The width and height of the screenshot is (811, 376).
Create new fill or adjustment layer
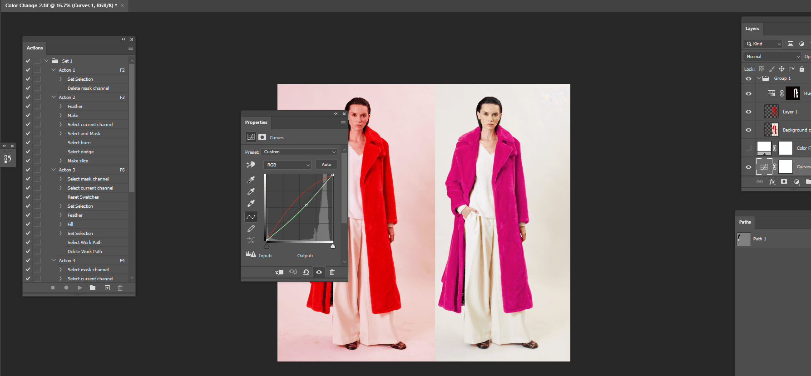tap(796, 182)
